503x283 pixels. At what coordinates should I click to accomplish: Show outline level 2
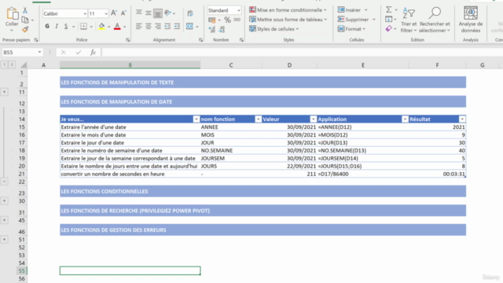12,64
